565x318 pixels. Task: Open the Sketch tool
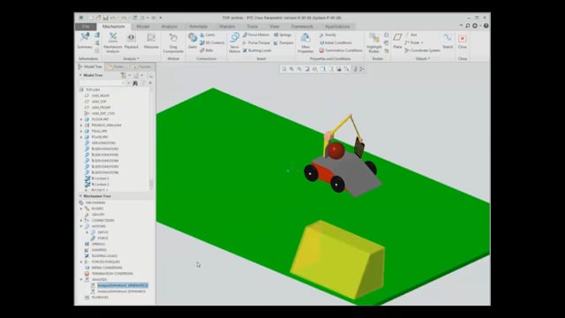tap(448, 41)
